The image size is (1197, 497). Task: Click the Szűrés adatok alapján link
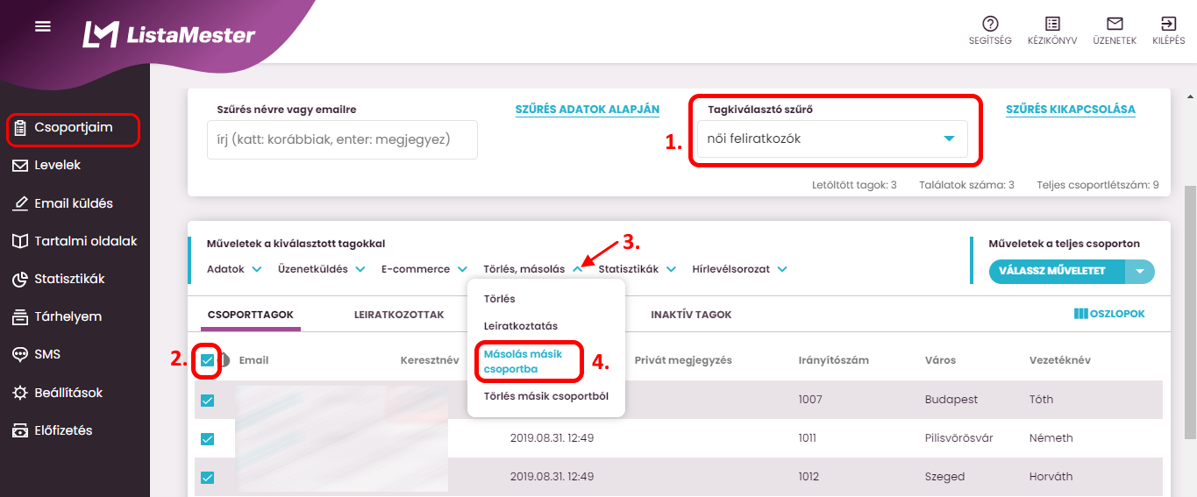(x=588, y=110)
